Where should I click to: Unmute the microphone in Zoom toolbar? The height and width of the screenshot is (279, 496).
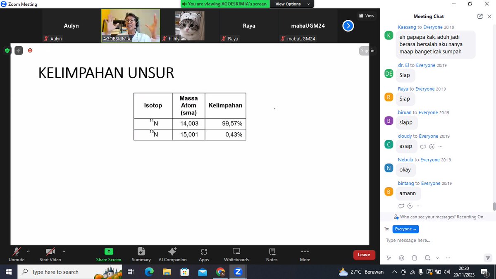coord(17,254)
